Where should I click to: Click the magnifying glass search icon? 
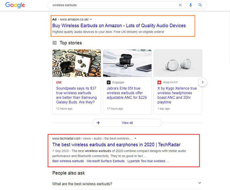point(200,5)
